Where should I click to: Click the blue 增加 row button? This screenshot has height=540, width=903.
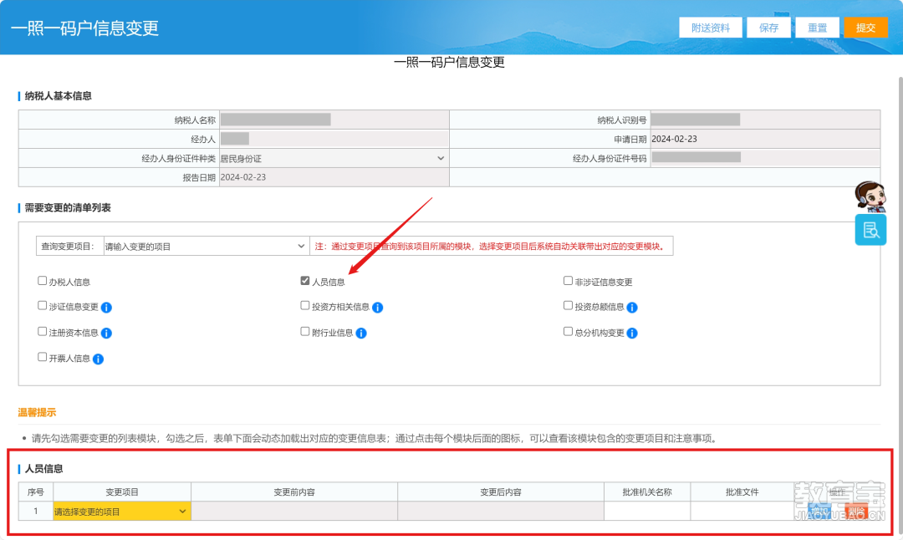[819, 512]
